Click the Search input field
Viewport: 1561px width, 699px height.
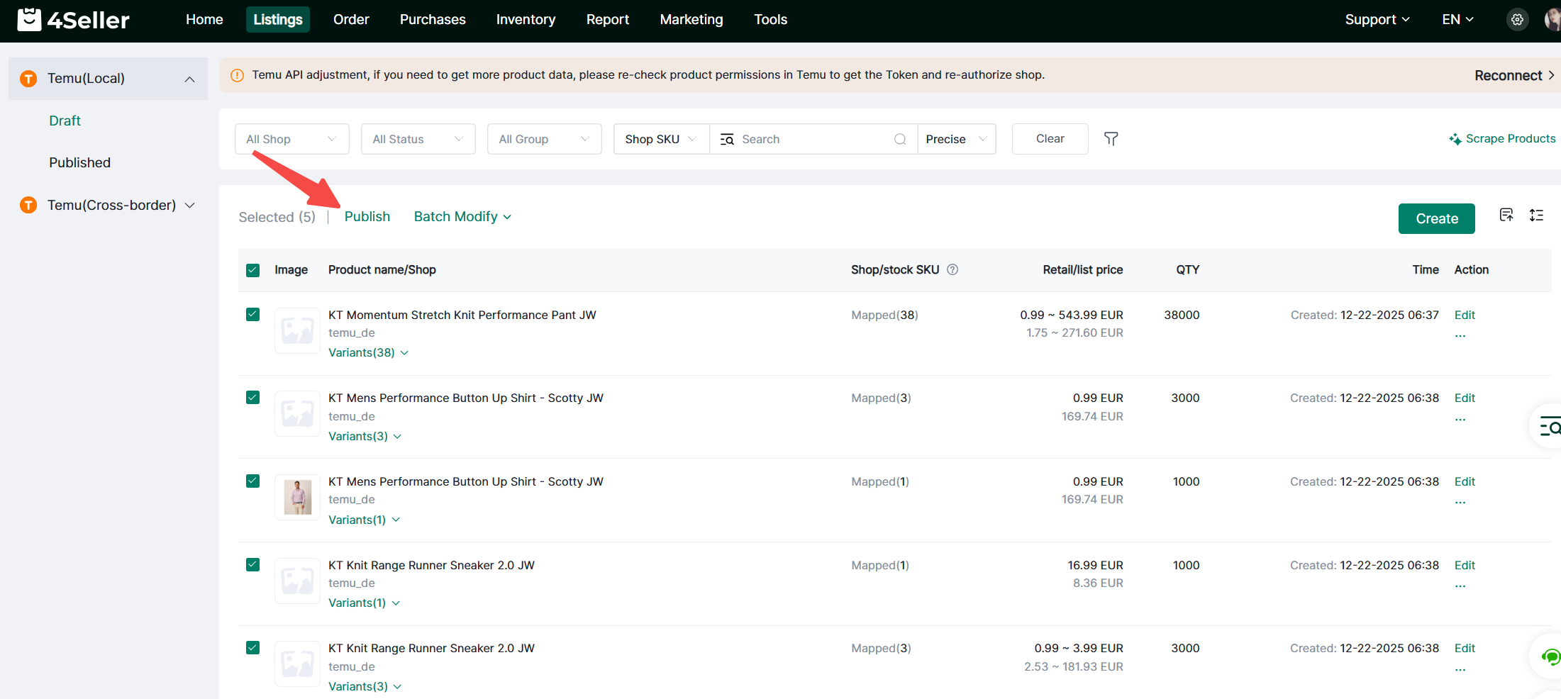click(x=814, y=139)
